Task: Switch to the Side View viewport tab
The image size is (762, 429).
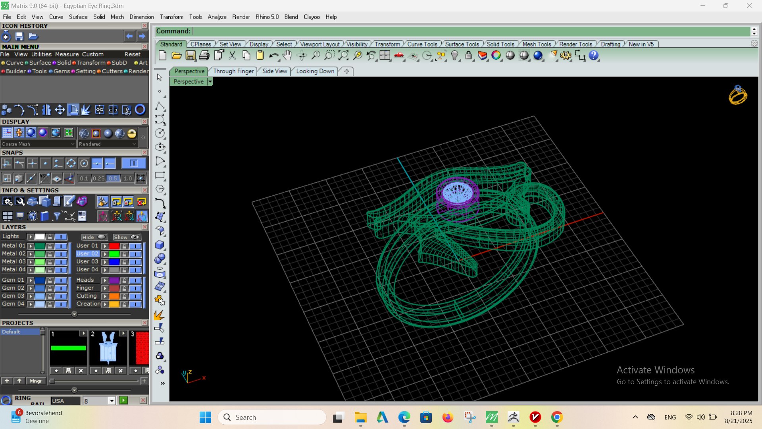Action: coord(275,71)
